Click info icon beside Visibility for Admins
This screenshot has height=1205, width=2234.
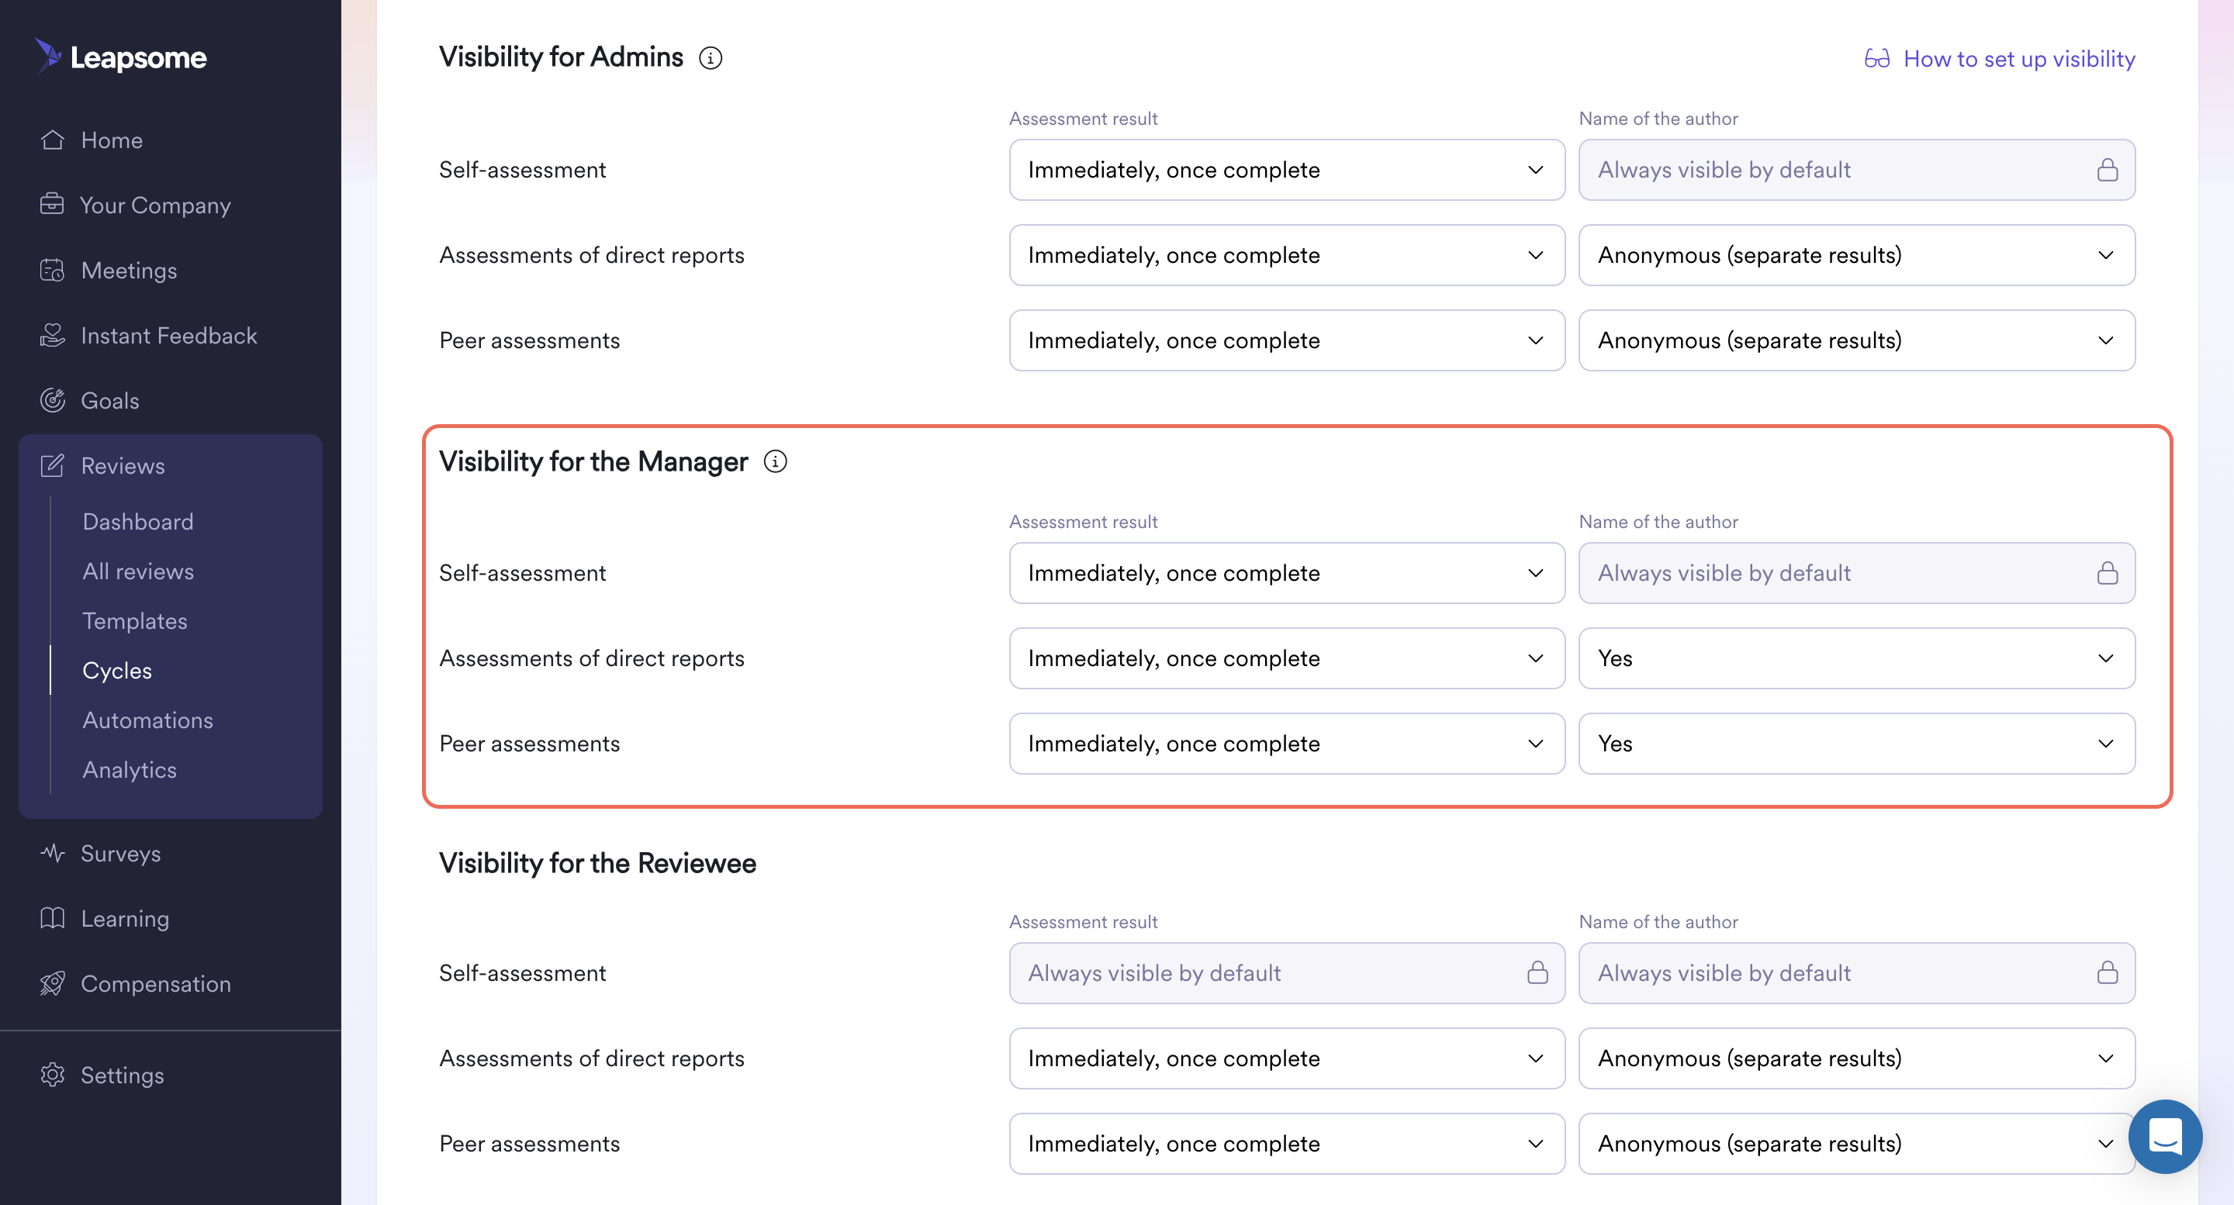711,58
